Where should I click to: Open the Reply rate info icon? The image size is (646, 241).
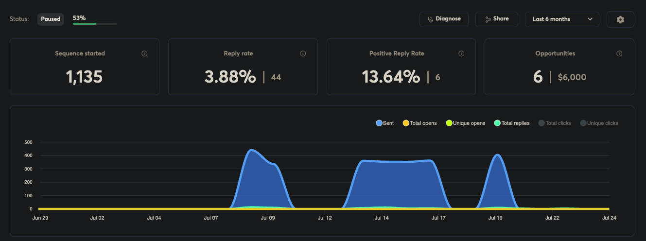point(303,53)
